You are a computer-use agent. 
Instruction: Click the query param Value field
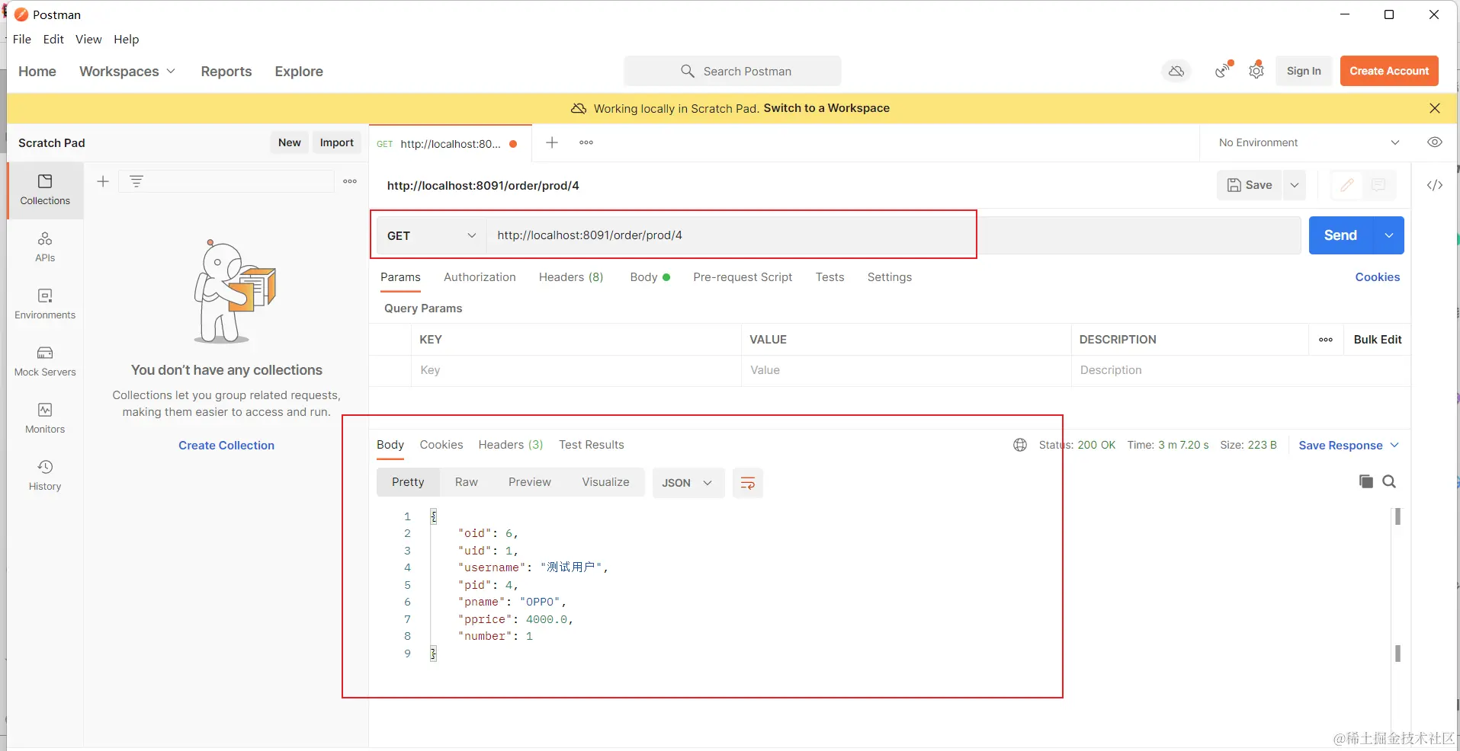coord(906,370)
